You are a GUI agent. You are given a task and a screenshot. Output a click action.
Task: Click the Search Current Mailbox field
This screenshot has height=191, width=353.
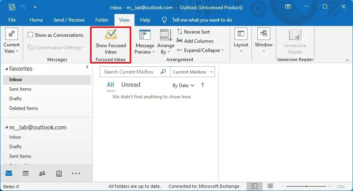tap(130, 72)
